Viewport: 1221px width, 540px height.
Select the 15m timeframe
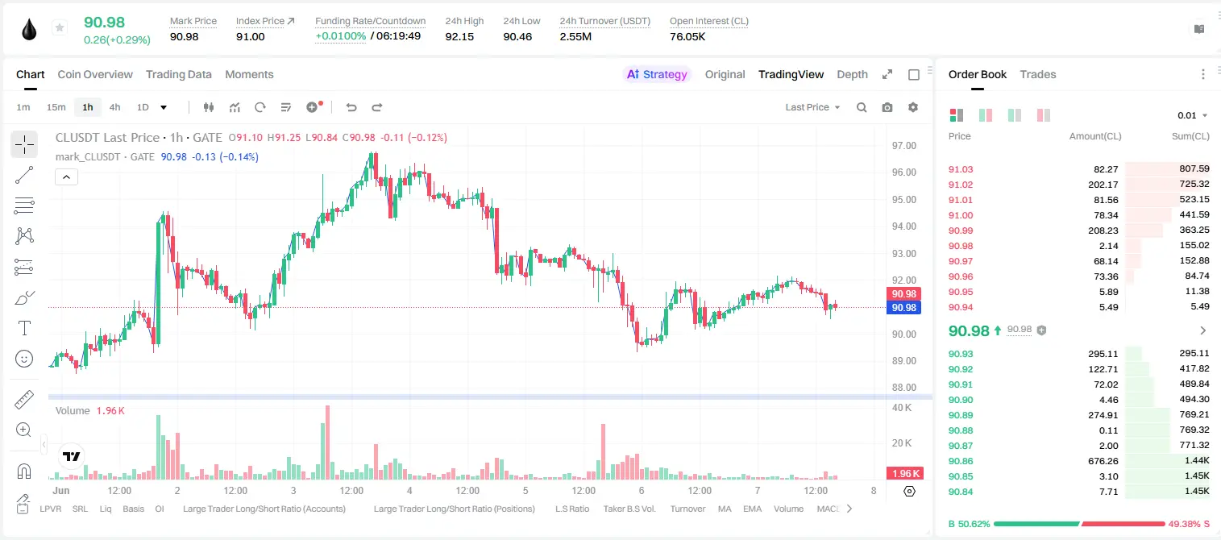56,107
